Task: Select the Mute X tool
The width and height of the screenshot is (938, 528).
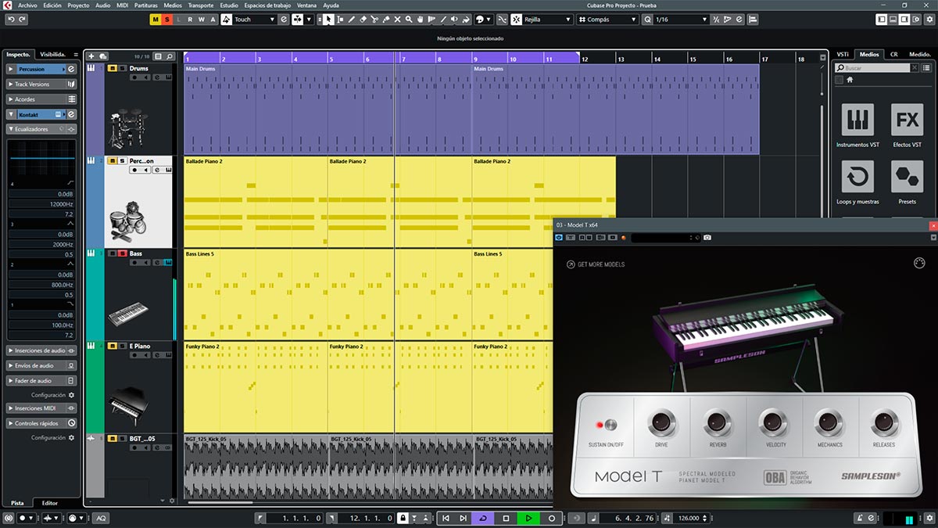Action: [398, 19]
